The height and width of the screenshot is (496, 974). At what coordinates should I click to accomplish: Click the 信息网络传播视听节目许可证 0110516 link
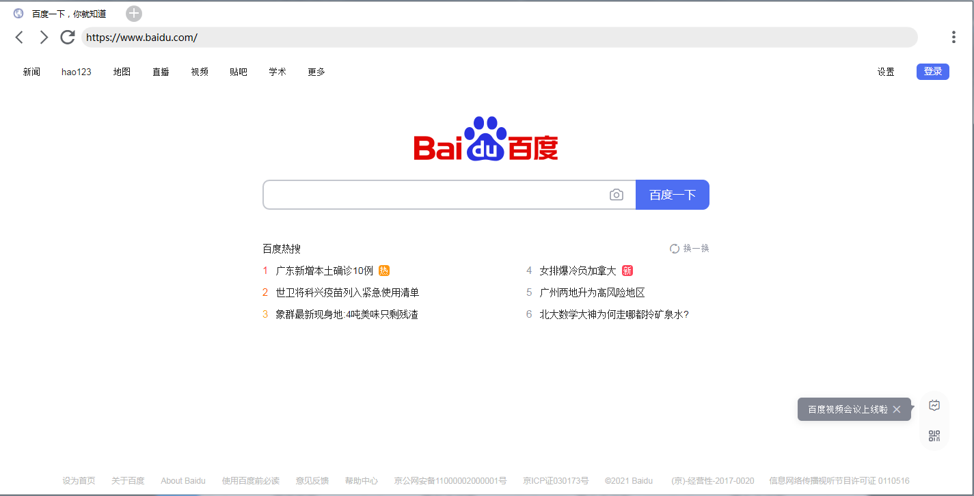point(839,481)
